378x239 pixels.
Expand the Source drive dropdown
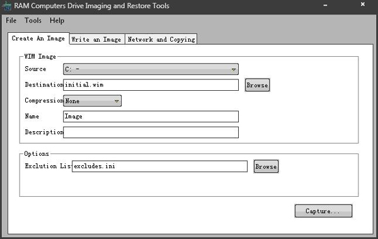click(x=151, y=69)
